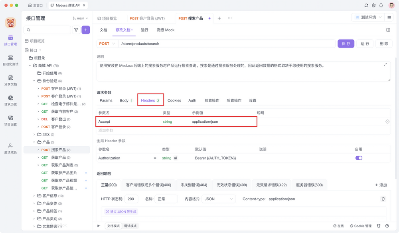The height and width of the screenshot is (233, 399).
Task: Click the sync refresh icon top right
Action: [x=366, y=5]
